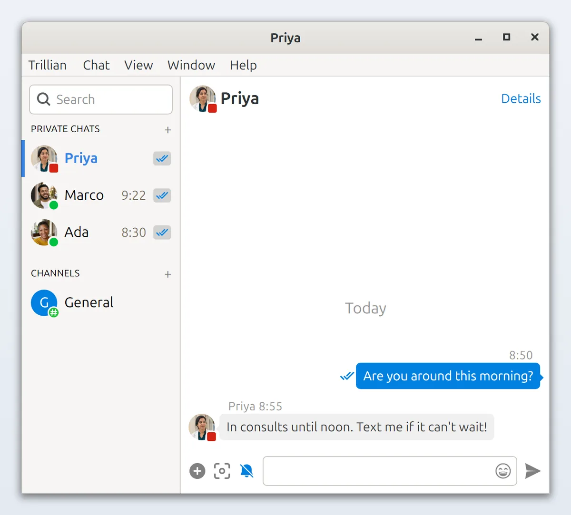Select the Priya chat in sidebar

101,158
